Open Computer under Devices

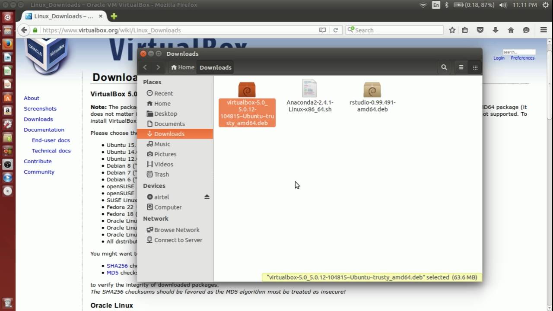tap(175, 207)
